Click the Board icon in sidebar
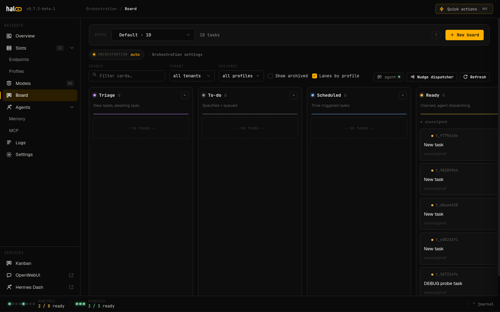The width and height of the screenshot is (500, 312). point(9,95)
